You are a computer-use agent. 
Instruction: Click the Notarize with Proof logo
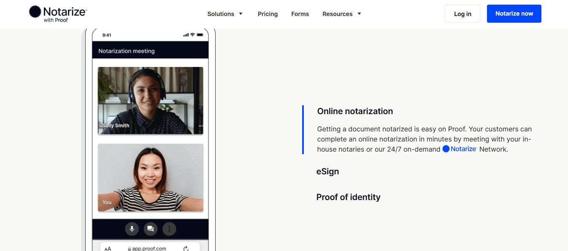tap(58, 13)
